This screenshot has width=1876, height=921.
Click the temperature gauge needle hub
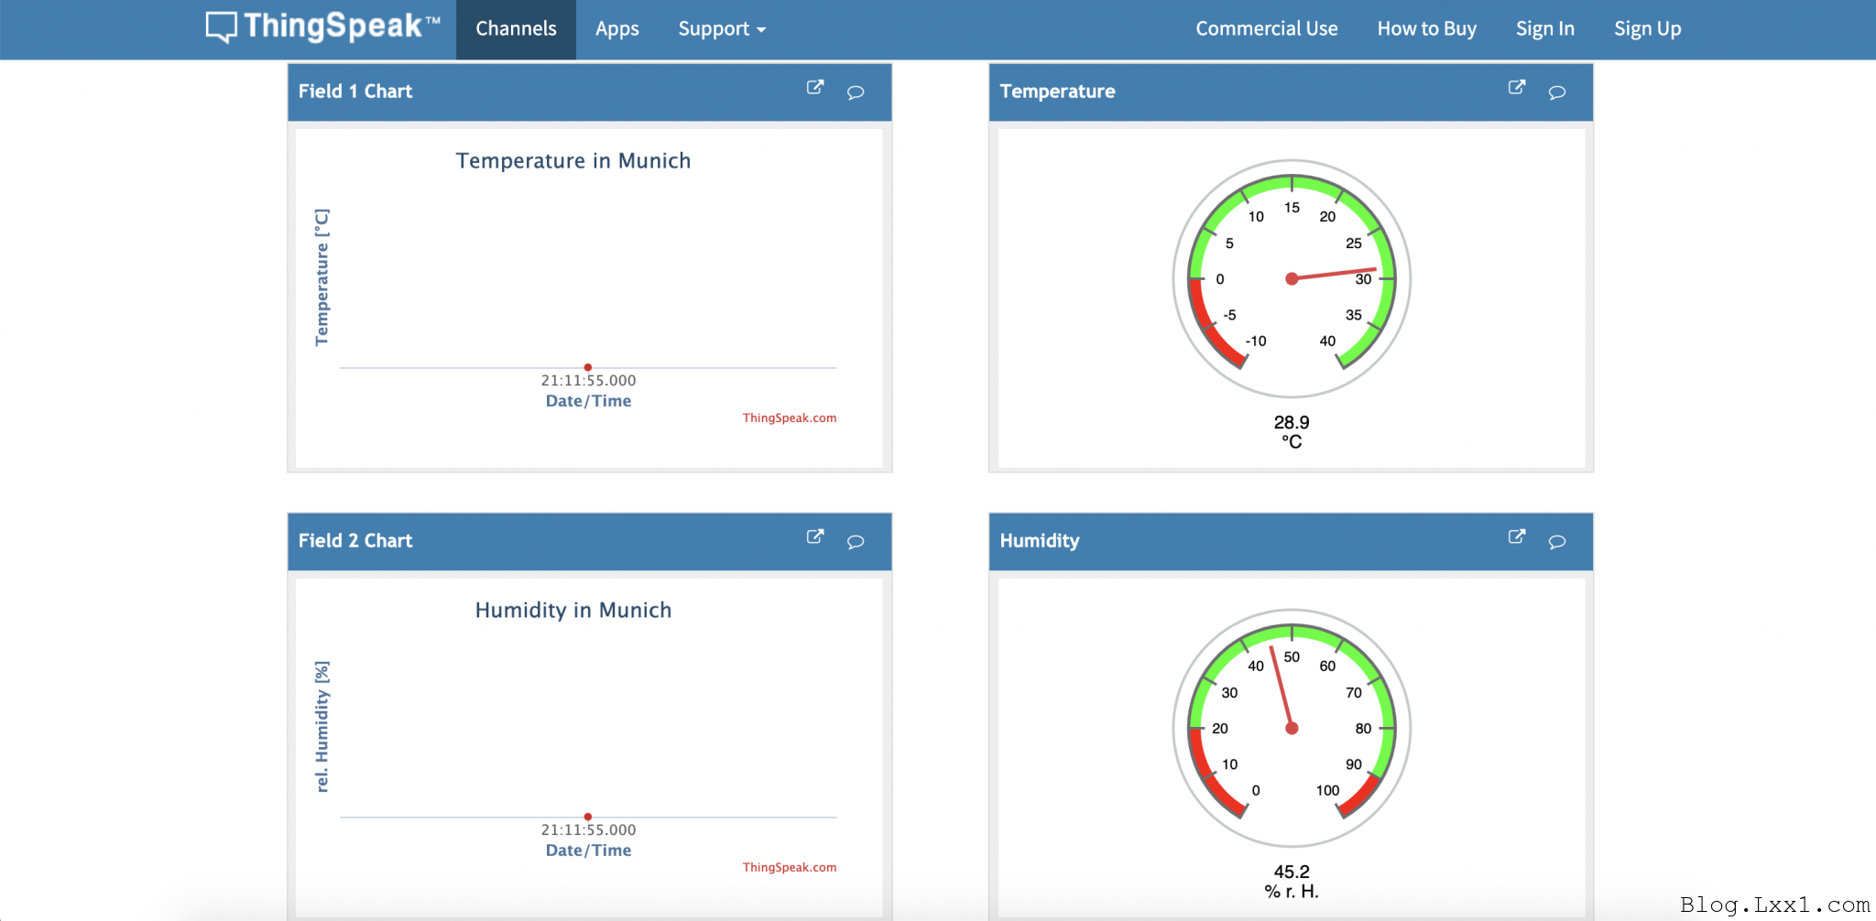pos(1292,278)
